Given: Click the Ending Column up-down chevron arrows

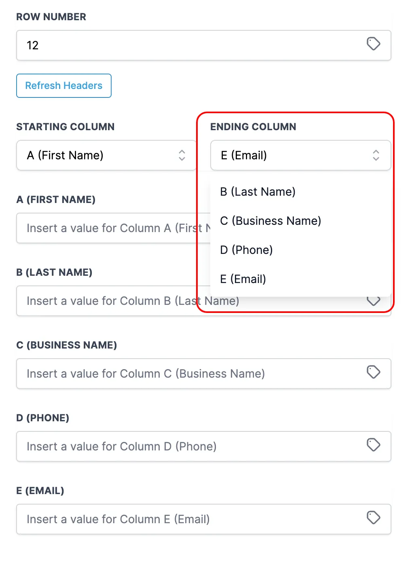Looking at the screenshot, I should [376, 155].
